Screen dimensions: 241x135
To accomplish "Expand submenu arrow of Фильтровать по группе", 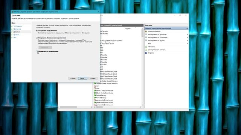I will point(187,40).
